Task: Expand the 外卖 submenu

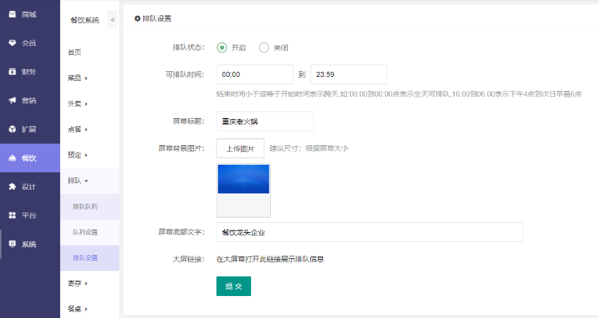Action: pos(78,103)
